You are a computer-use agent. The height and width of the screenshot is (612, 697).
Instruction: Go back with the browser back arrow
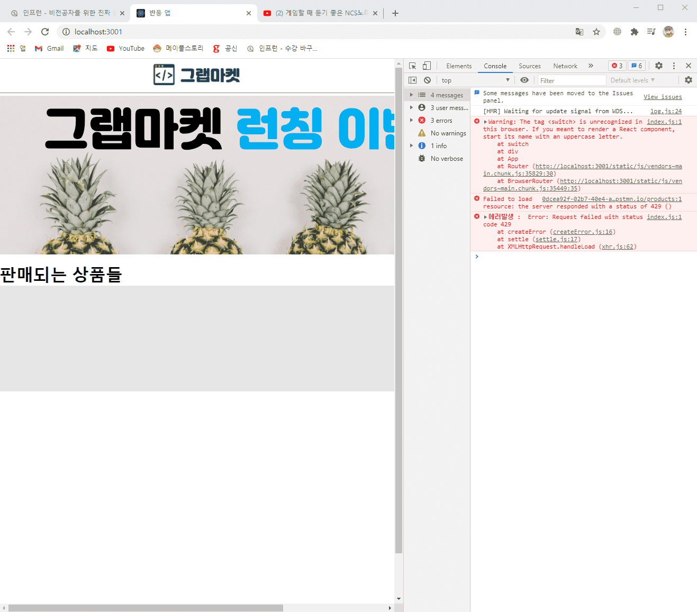(x=11, y=32)
